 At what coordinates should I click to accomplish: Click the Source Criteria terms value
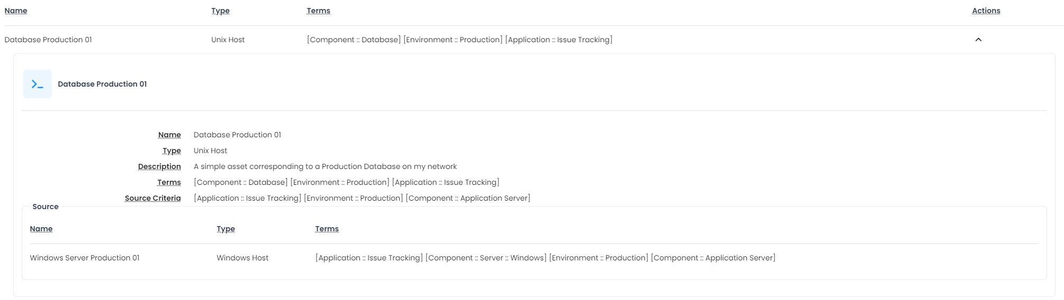click(362, 198)
